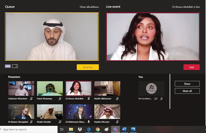Select Dr.Mahmoud Alhas's video thumbnail
The height and width of the screenshot is (133, 206).
click(79, 112)
